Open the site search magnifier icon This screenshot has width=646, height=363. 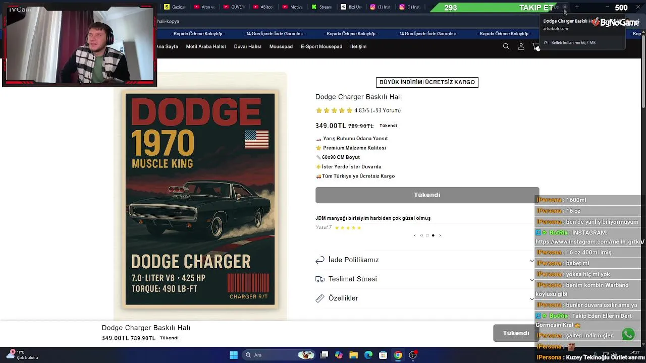pyautogui.click(x=506, y=46)
